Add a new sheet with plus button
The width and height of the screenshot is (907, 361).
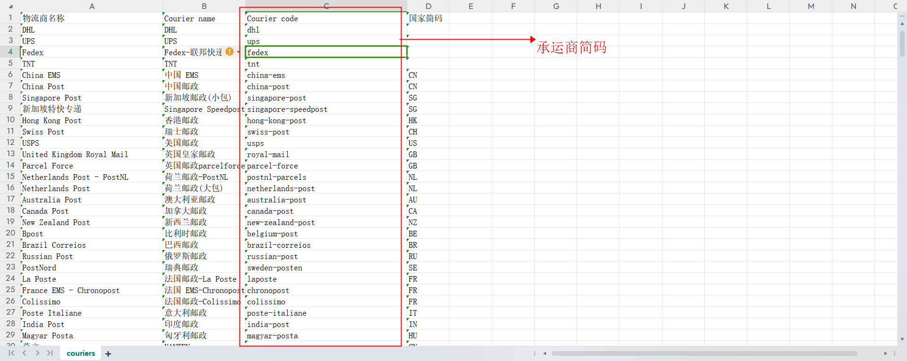coord(108,353)
